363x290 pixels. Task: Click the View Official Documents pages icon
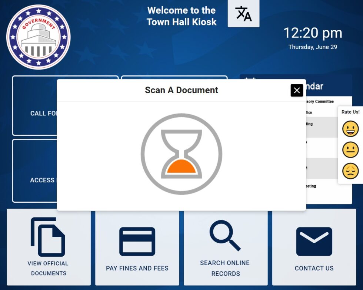point(48,237)
